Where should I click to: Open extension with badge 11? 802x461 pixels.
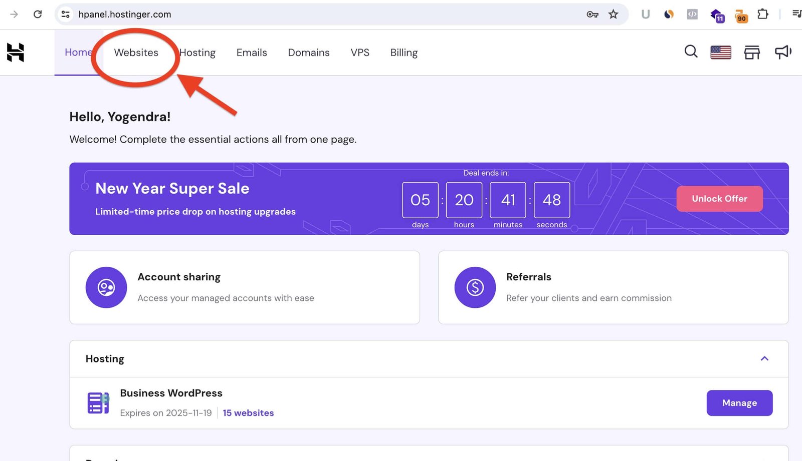tap(717, 16)
